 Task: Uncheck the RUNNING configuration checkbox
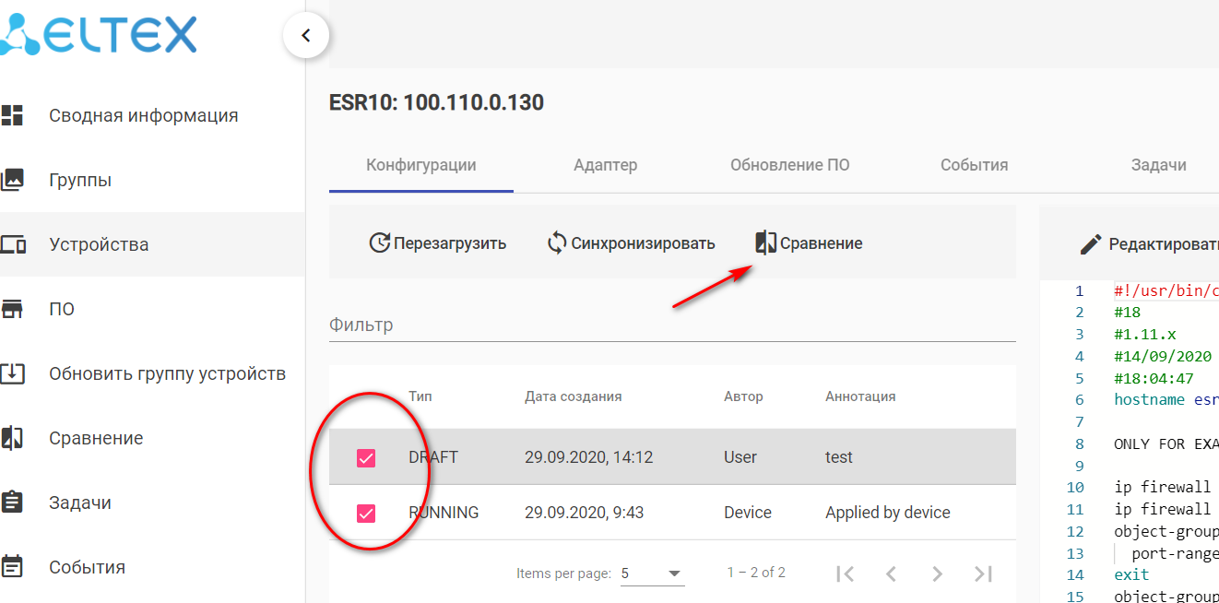366,513
